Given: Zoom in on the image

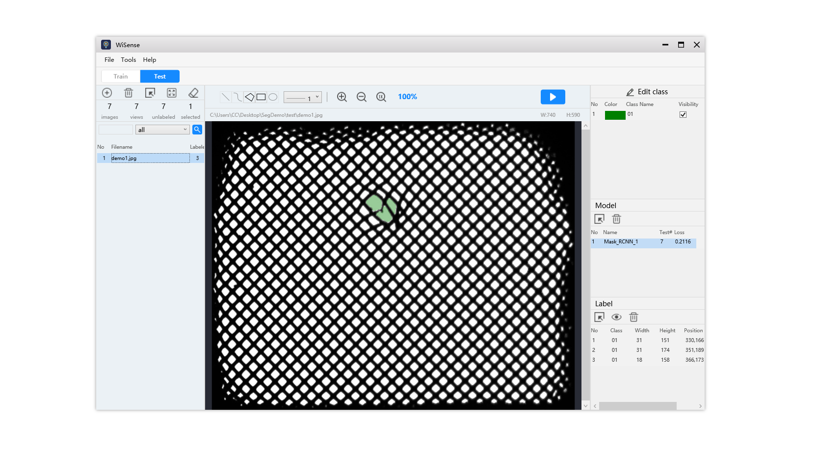Looking at the screenshot, I should 342,97.
